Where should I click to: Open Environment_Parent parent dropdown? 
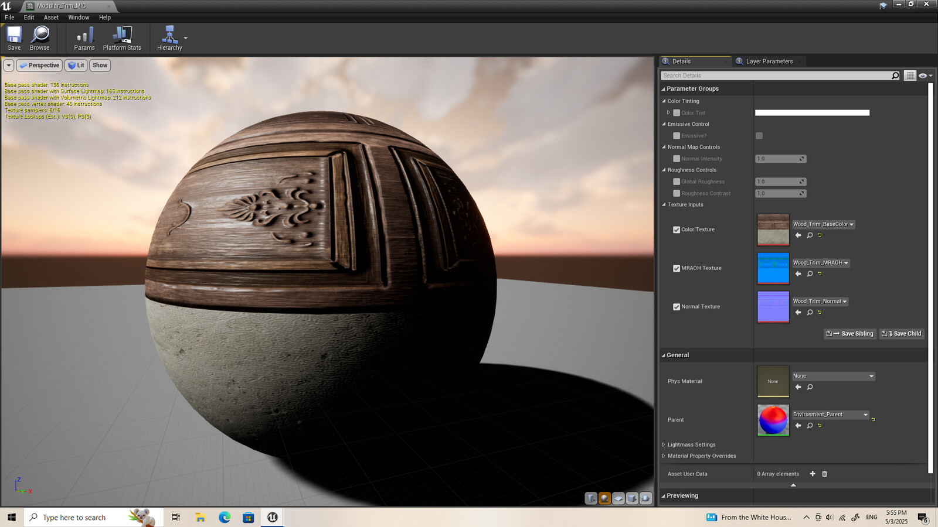831,415
